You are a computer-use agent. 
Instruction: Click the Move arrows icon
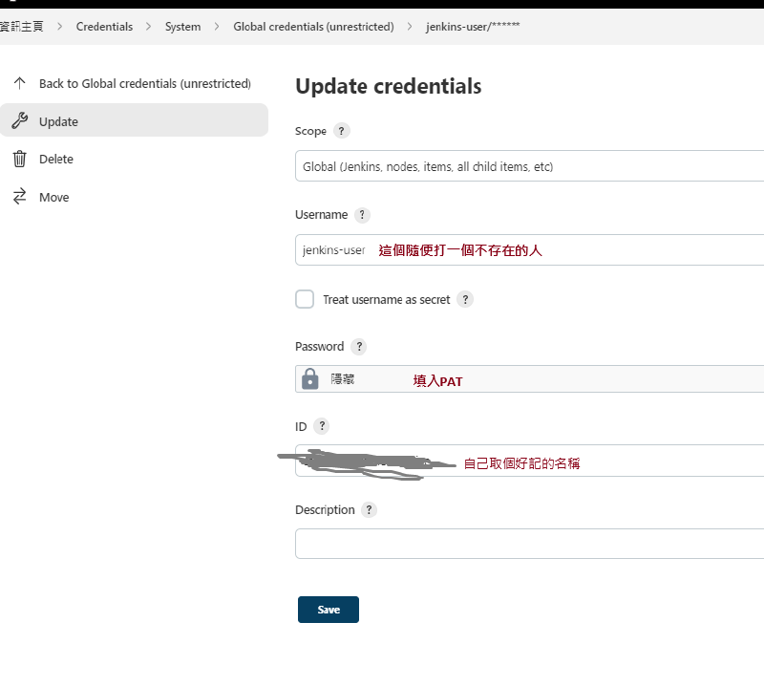pyautogui.click(x=19, y=197)
